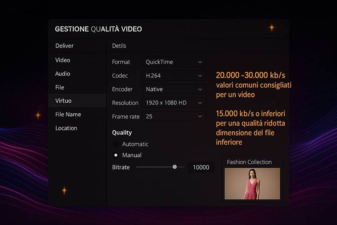Click the chevron arrow in Format field

200,62
